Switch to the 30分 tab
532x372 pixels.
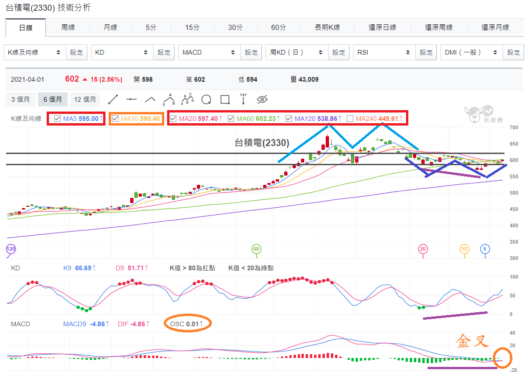tap(236, 28)
